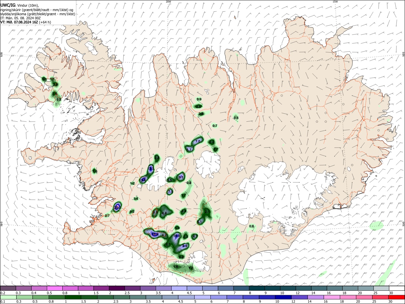Click the 10.9 precipitation value label
Image resolution: width=405 pixels, height=304 pixels.
point(177,236)
